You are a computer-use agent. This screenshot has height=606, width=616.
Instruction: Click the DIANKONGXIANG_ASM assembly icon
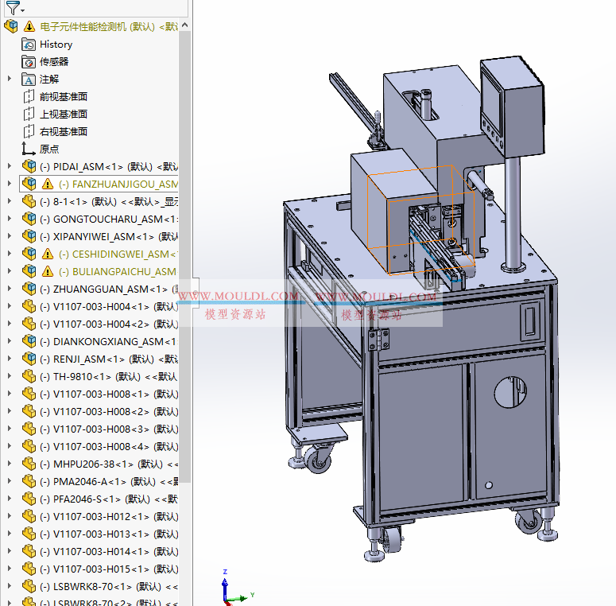pyautogui.click(x=29, y=341)
